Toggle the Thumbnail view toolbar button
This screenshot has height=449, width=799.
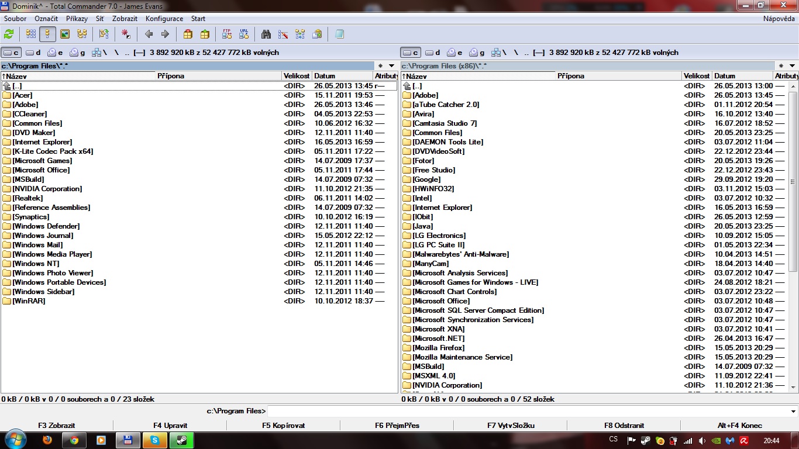click(x=65, y=34)
